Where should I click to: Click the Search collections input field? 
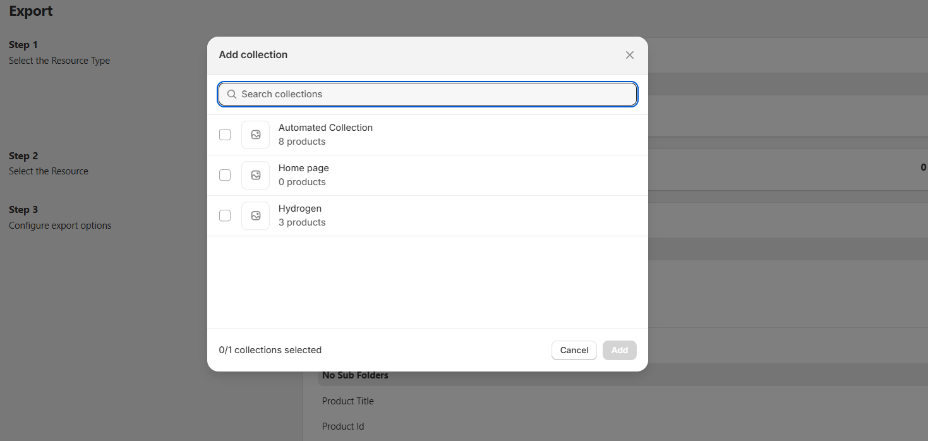[428, 94]
